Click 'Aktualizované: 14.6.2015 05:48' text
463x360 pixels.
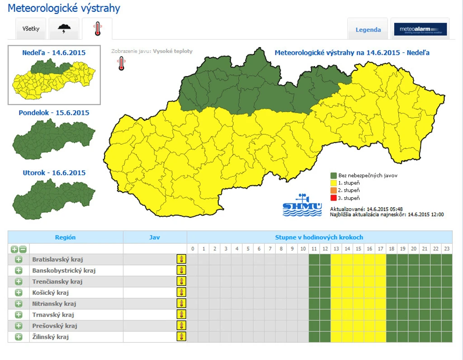pos(366,209)
